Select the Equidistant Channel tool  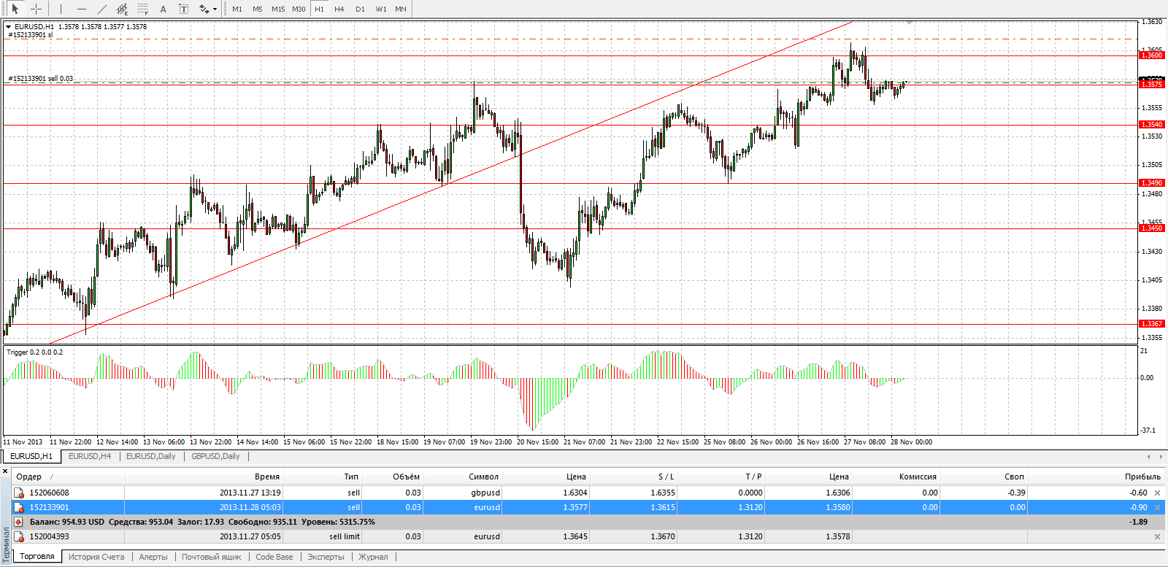(122, 9)
